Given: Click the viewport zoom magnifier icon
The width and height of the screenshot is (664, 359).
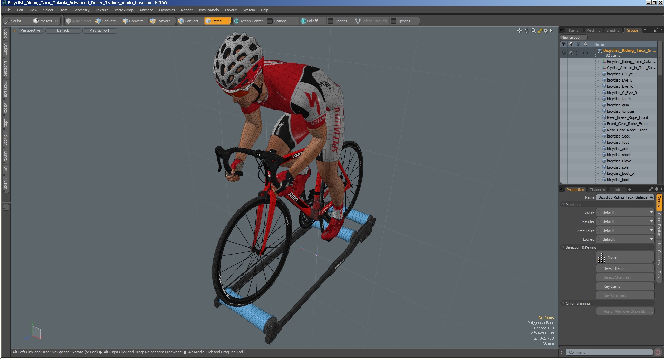Looking at the screenshot, I should coord(533,31).
